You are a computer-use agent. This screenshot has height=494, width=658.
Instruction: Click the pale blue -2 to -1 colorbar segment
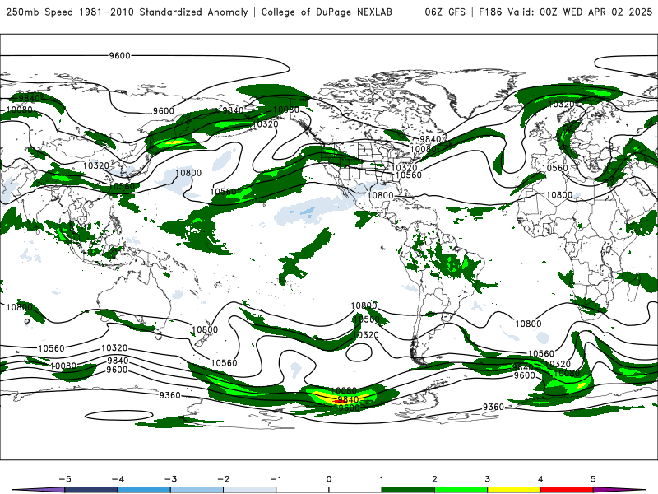(x=250, y=490)
